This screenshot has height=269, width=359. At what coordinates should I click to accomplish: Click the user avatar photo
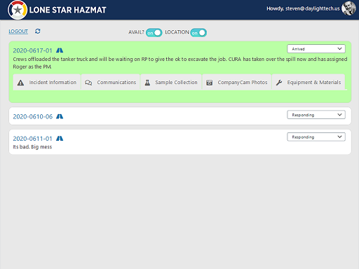click(348, 8)
